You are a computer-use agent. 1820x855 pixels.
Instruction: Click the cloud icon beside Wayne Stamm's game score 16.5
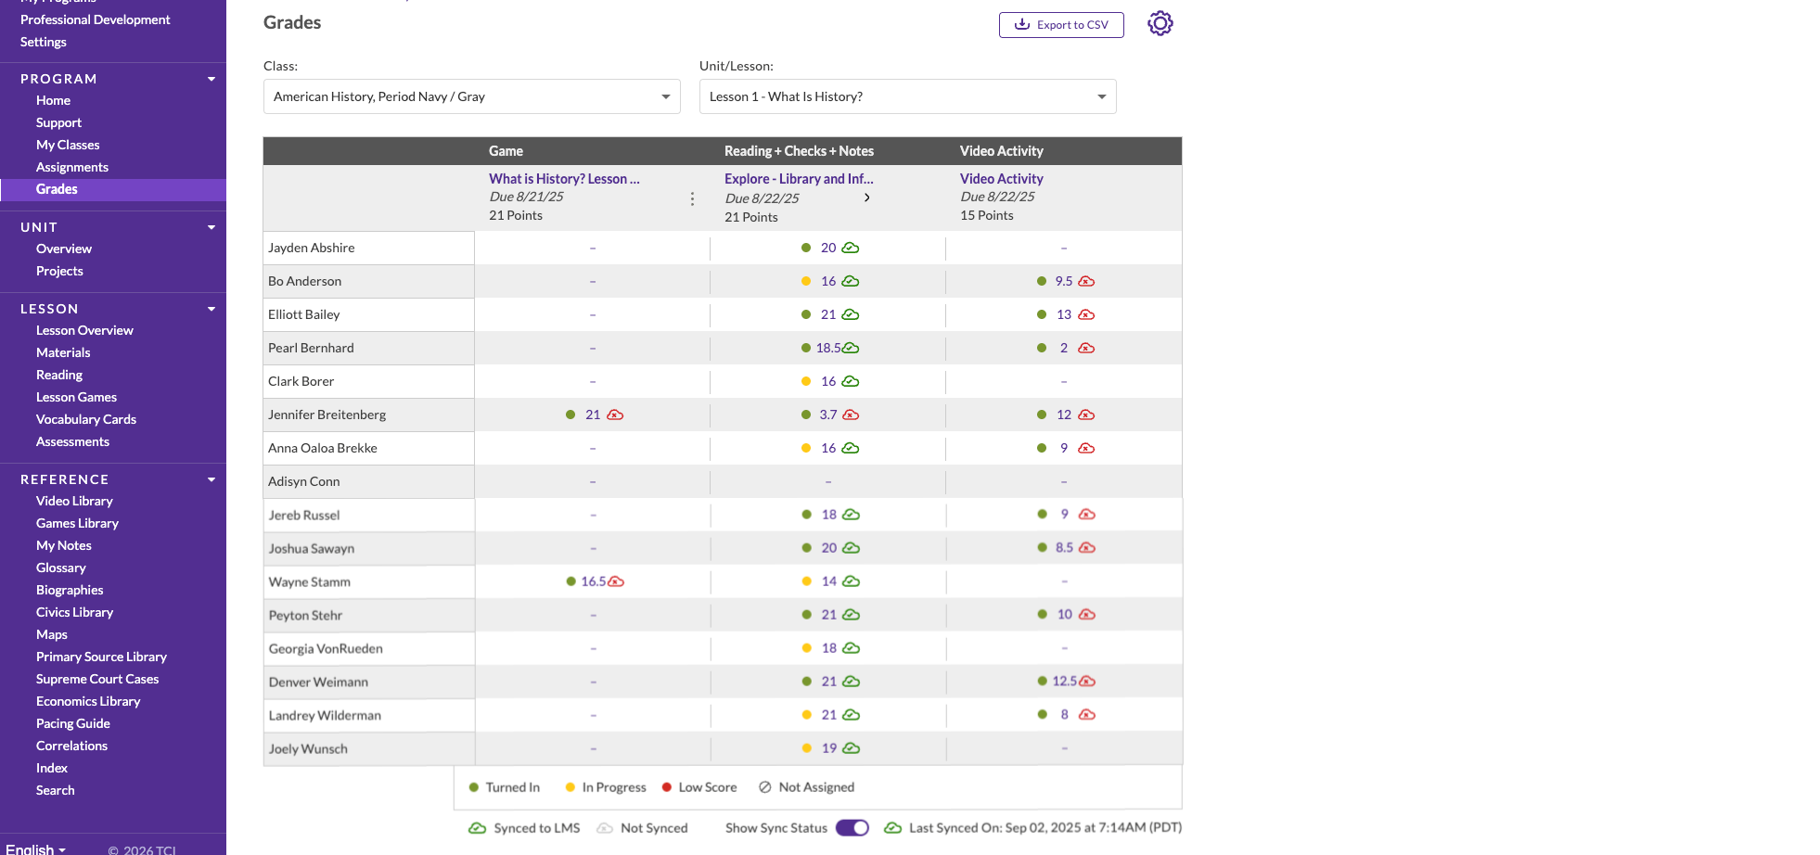coord(616,581)
